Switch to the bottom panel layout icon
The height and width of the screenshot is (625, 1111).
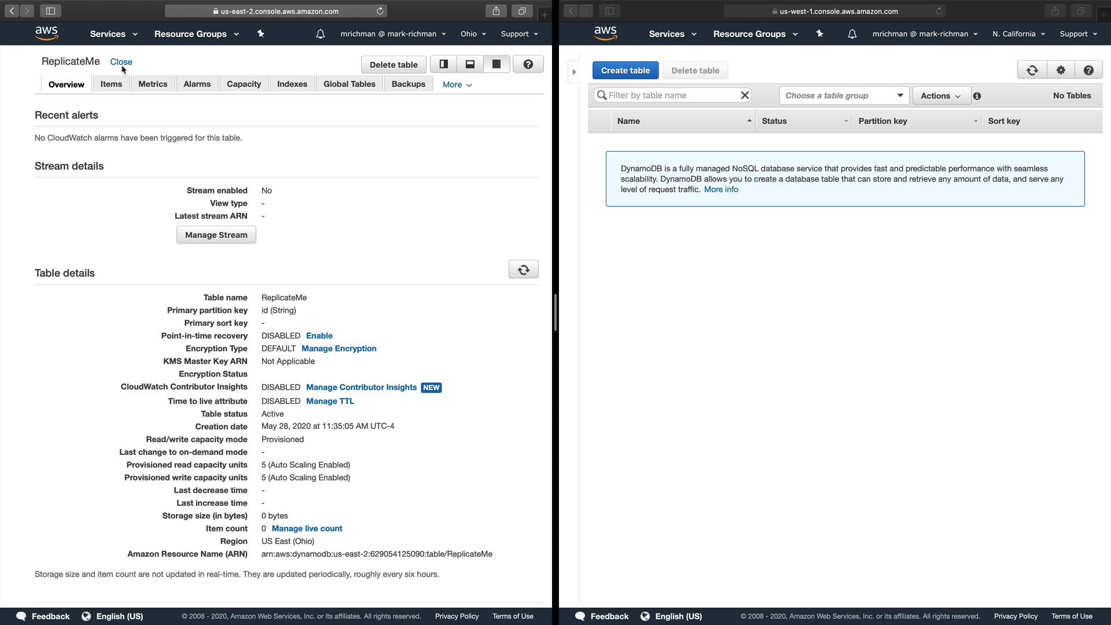pyautogui.click(x=470, y=64)
